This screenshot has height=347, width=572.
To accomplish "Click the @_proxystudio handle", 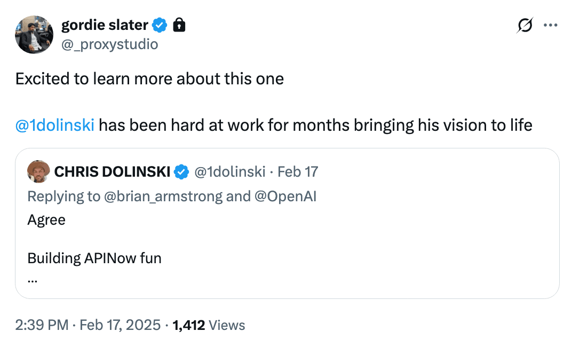I will (110, 44).
